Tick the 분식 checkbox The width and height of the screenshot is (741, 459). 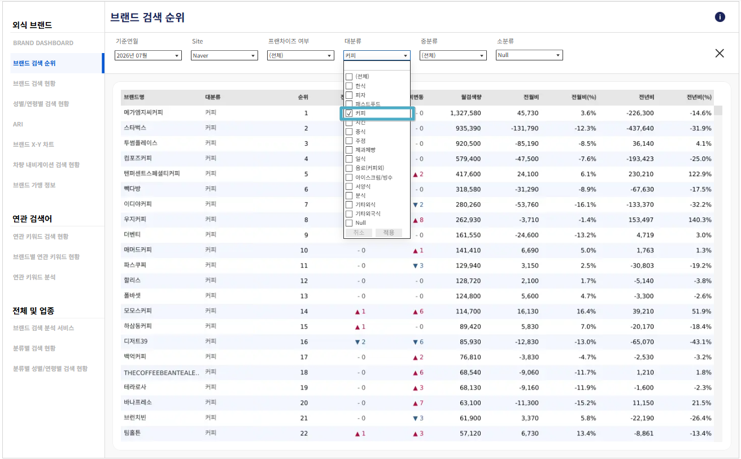[x=349, y=195]
